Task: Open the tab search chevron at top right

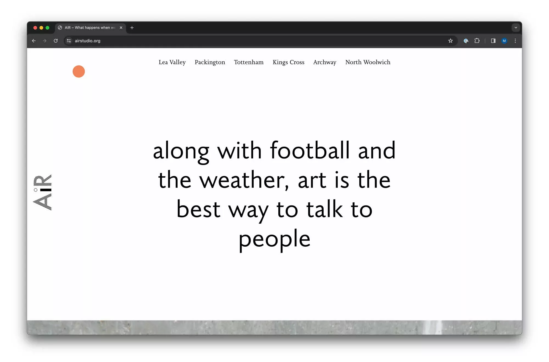Action: pos(516,27)
